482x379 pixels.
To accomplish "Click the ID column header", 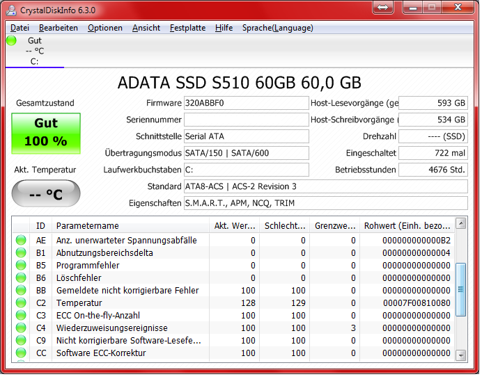I will tap(40, 226).
